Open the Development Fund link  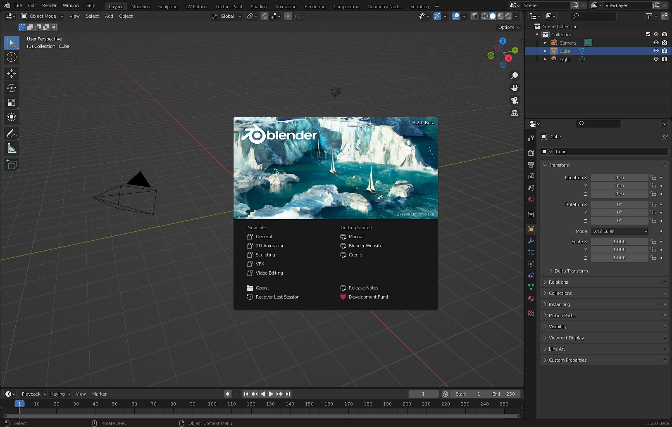pyautogui.click(x=368, y=297)
